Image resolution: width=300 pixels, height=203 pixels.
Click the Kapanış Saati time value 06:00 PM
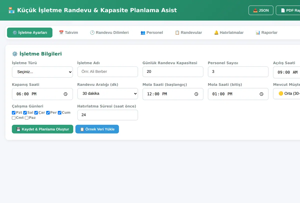coord(26,94)
